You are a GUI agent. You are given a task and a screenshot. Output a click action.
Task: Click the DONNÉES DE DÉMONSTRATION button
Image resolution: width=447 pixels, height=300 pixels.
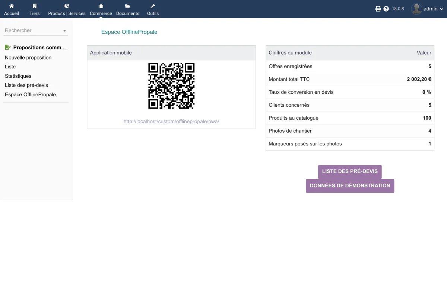(x=350, y=186)
